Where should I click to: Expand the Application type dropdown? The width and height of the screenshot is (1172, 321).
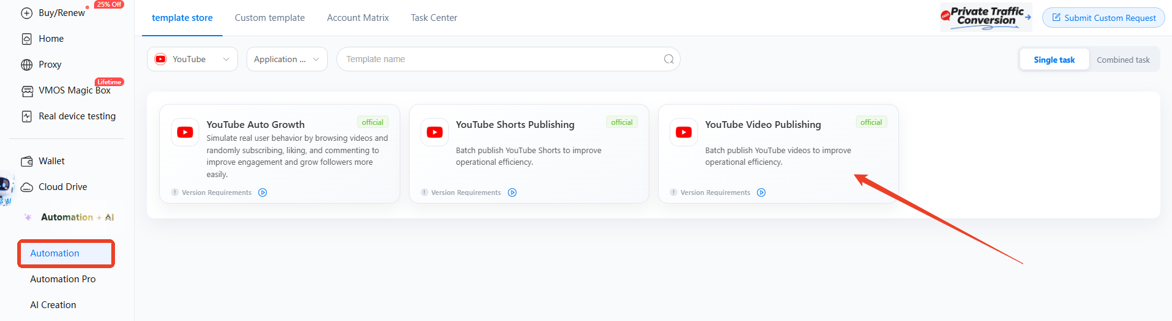[x=287, y=59]
